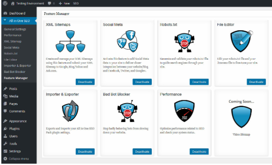272x165 pixels.
Task: Click the WordPress logo icon
Action: (5, 3)
